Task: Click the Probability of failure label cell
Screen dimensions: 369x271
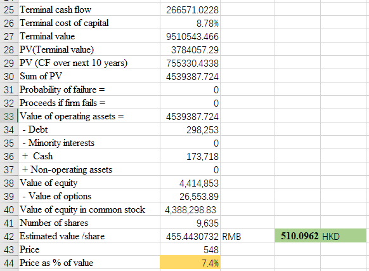Action: [89, 89]
